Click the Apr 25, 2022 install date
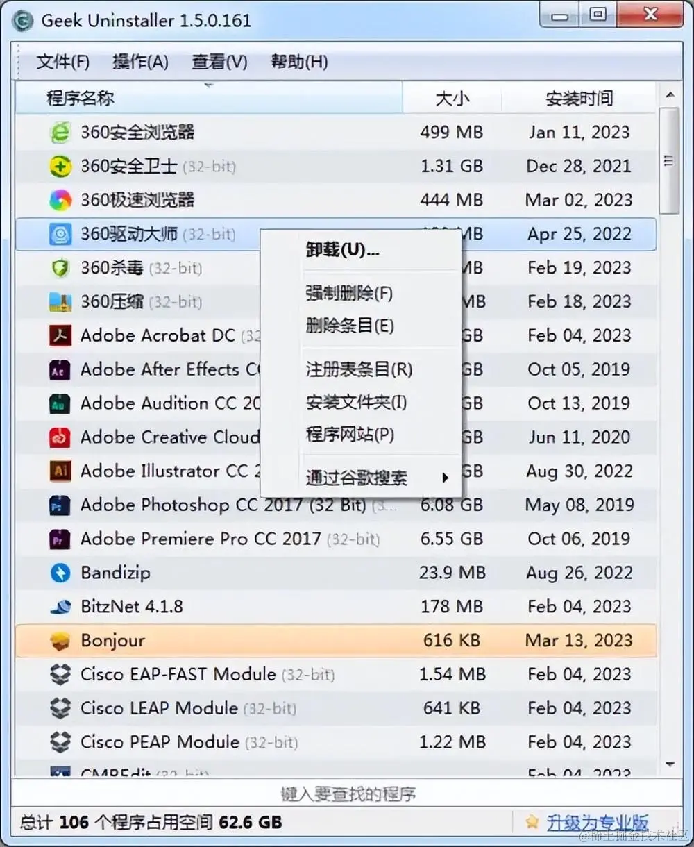Screen dimensions: 694x847 (x=579, y=234)
